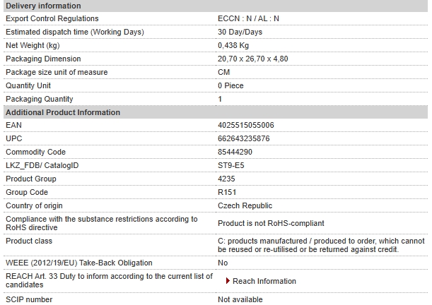The height and width of the screenshot is (305, 432).
Task: Click the UPC number 662643235876
Action: (x=243, y=138)
